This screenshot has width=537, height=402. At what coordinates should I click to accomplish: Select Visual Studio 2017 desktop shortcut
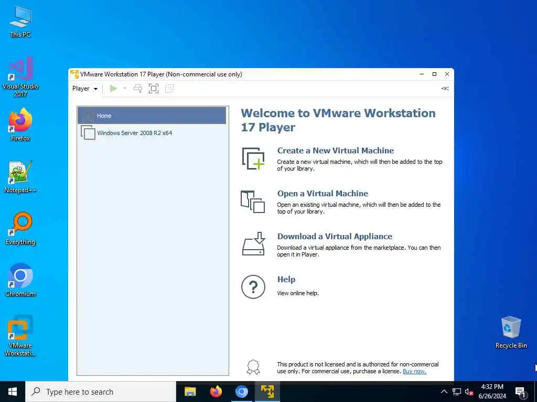point(20,77)
